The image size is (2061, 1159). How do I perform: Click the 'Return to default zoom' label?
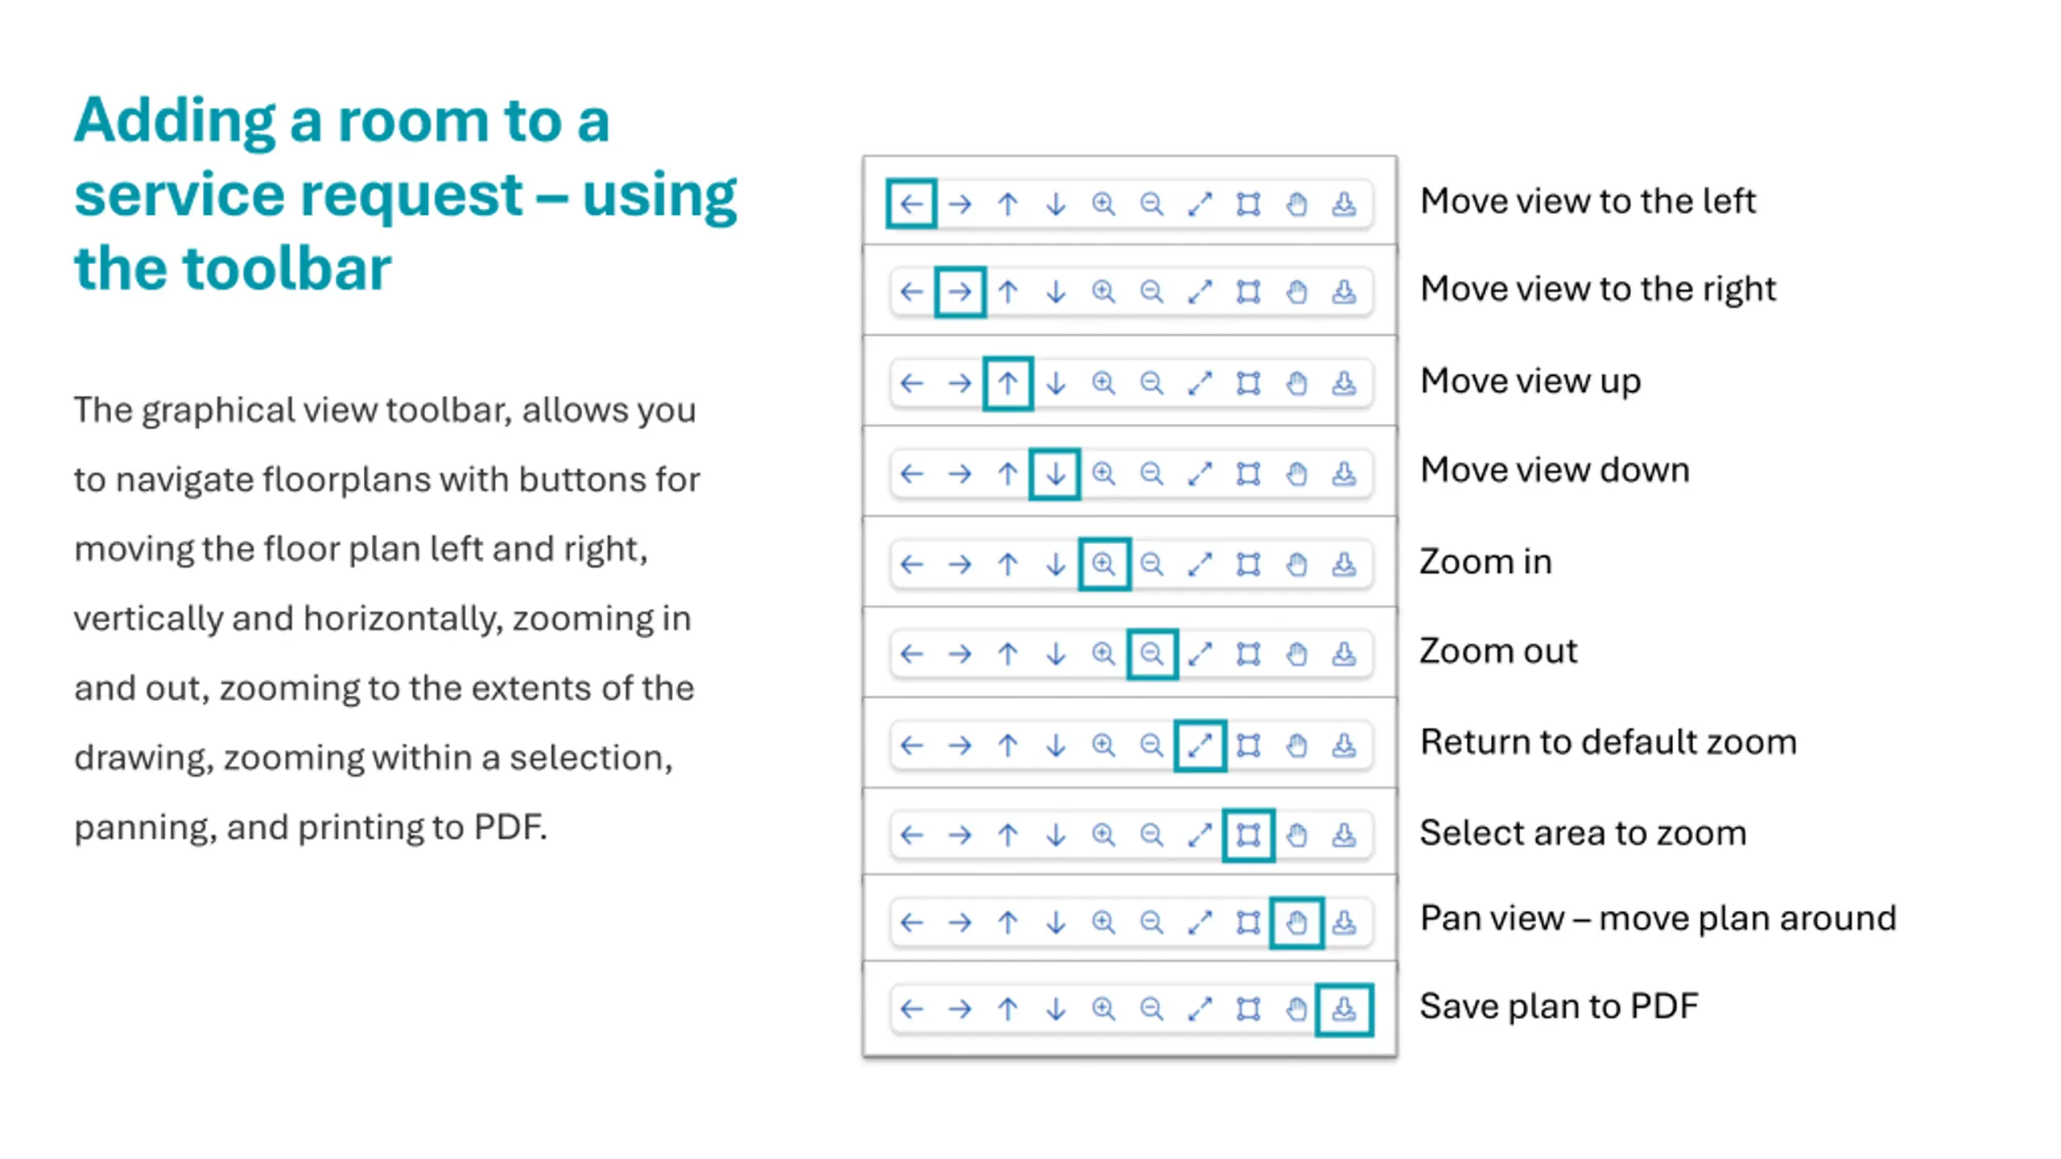[1609, 742]
